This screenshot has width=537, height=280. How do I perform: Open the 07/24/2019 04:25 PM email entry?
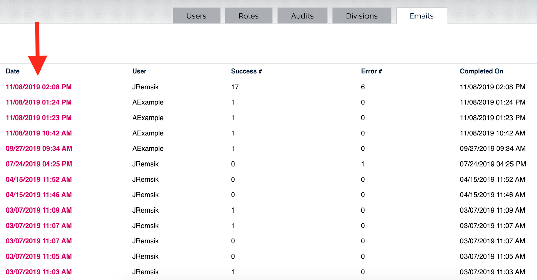(x=39, y=164)
